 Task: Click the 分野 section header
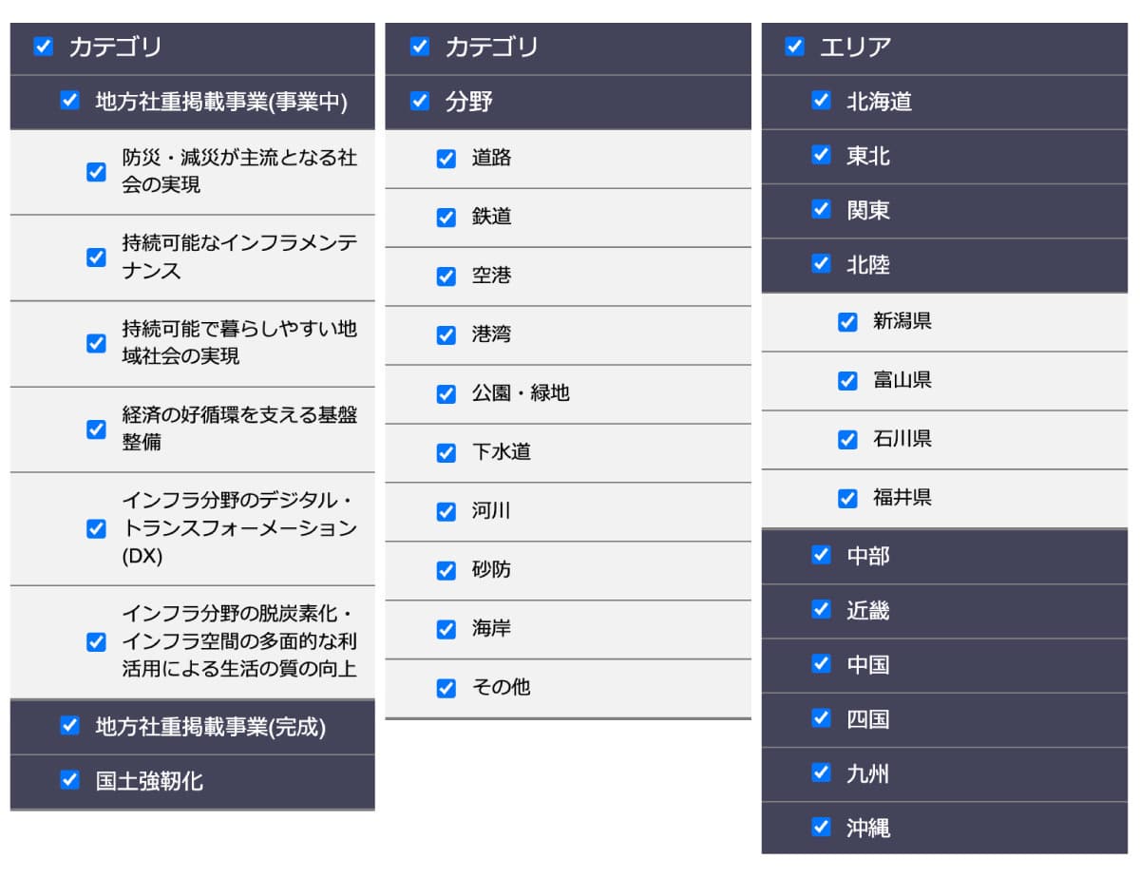tap(570, 102)
